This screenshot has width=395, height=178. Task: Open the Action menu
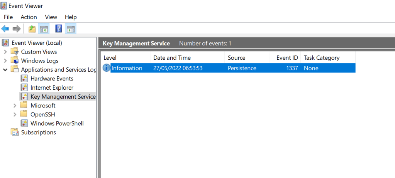coord(29,17)
